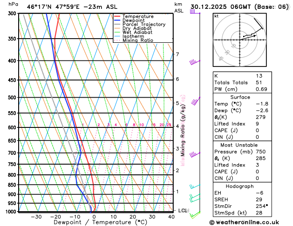Click "CAPE (J)" in the Surface section
293x226 pixels.
226,131
